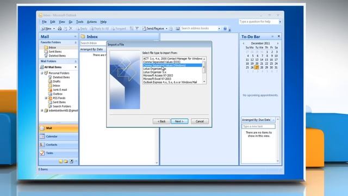Click the Forward toolbar button
The image size is (348, 196).
click(119, 28)
